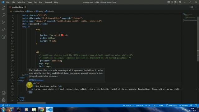Open the editor More Actions ellipsis
This screenshot has height=112, width=199.
[x=196, y=7]
